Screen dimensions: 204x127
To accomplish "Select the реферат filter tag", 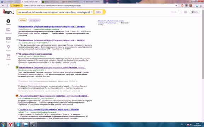I will pyautogui.click(x=23, y=20).
